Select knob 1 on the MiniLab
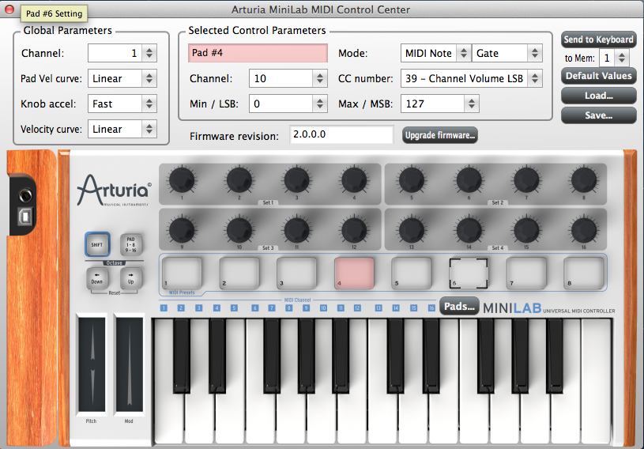 pos(182,180)
